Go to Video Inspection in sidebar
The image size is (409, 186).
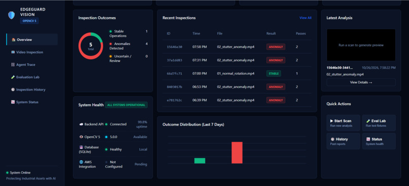[x=32, y=52]
